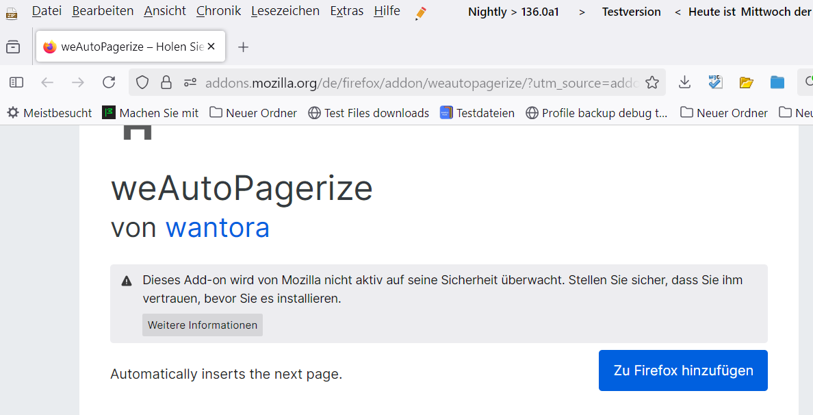This screenshot has width=813, height=415.
Task: Click the sidebar toggle icon
Action: (x=16, y=83)
